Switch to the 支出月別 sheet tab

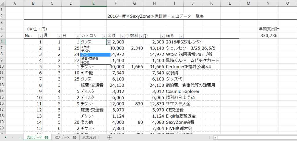click(89, 138)
